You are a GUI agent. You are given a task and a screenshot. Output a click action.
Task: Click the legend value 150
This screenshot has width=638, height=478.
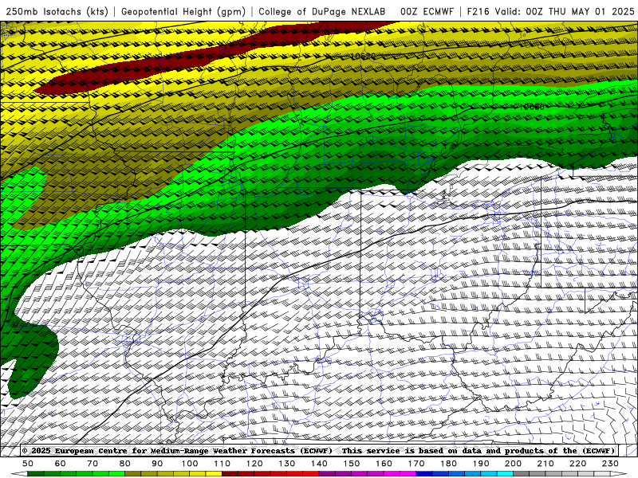click(352, 464)
